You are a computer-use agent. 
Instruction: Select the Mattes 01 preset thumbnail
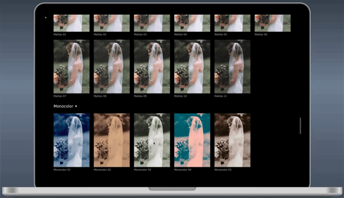point(71,23)
